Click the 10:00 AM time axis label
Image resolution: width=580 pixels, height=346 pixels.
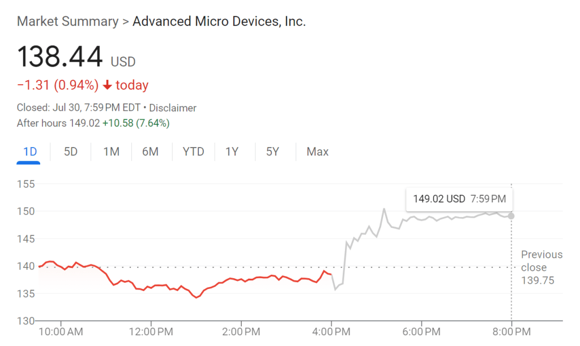(x=59, y=330)
